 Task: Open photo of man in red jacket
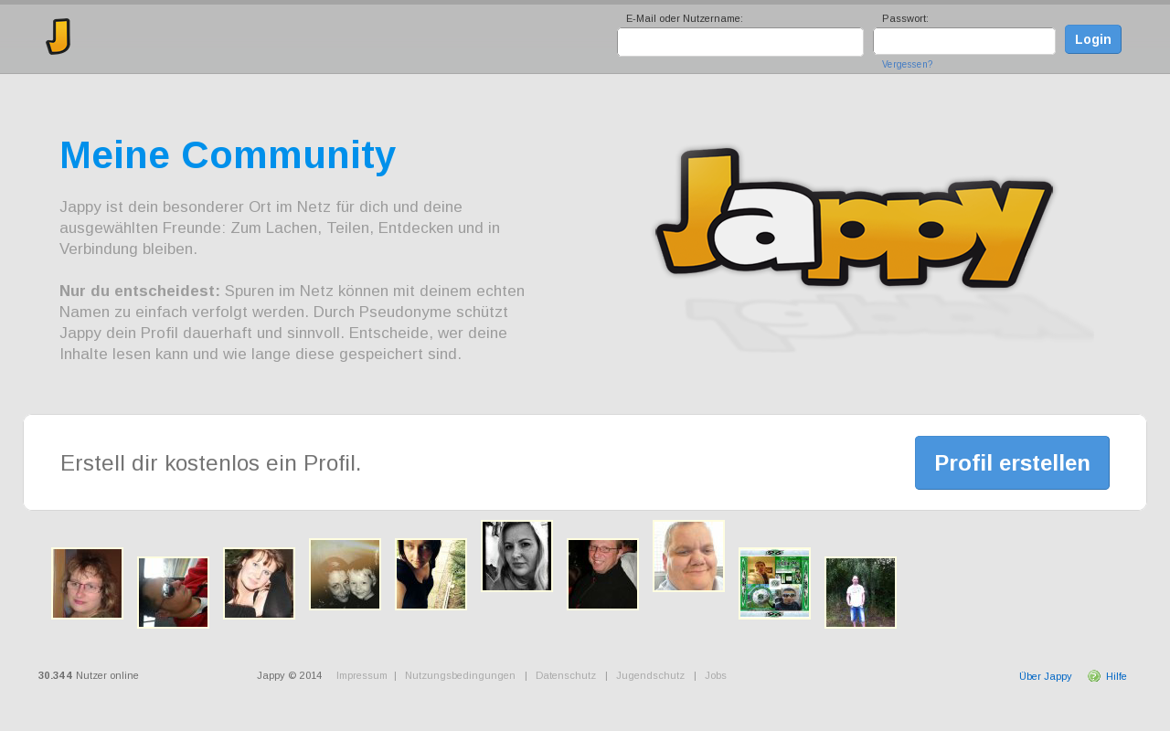pos(603,575)
